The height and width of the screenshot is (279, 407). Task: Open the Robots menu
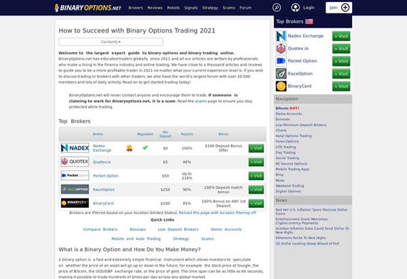[174, 7]
